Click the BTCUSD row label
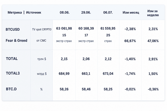 click(x=13, y=29)
